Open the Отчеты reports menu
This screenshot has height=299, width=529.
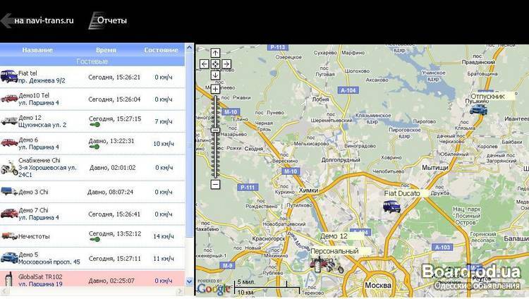pos(108,20)
